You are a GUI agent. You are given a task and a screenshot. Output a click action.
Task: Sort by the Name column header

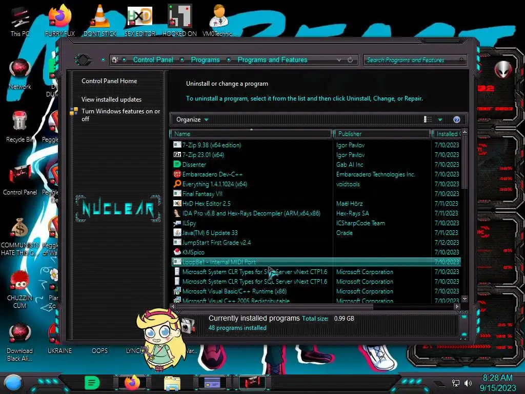pyautogui.click(x=251, y=134)
